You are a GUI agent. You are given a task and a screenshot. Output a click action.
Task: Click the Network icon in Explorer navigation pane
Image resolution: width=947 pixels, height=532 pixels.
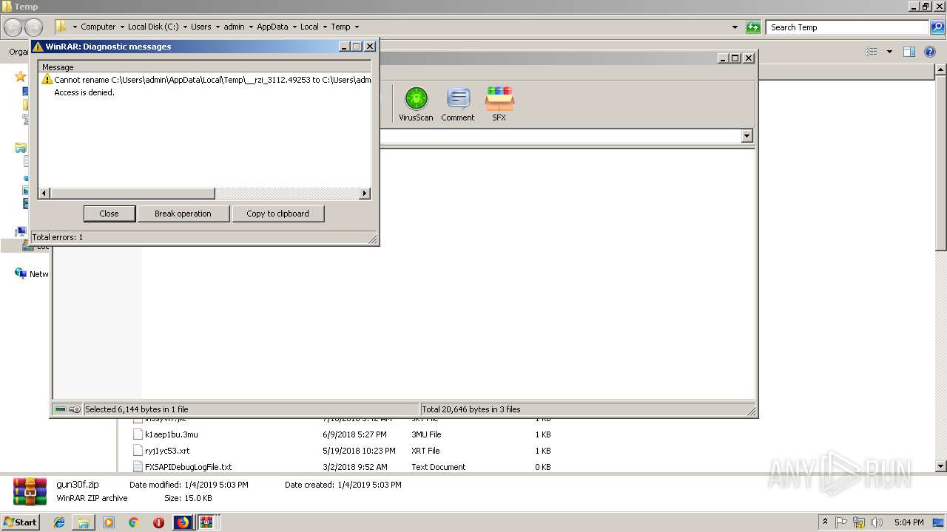click(21, 273)
